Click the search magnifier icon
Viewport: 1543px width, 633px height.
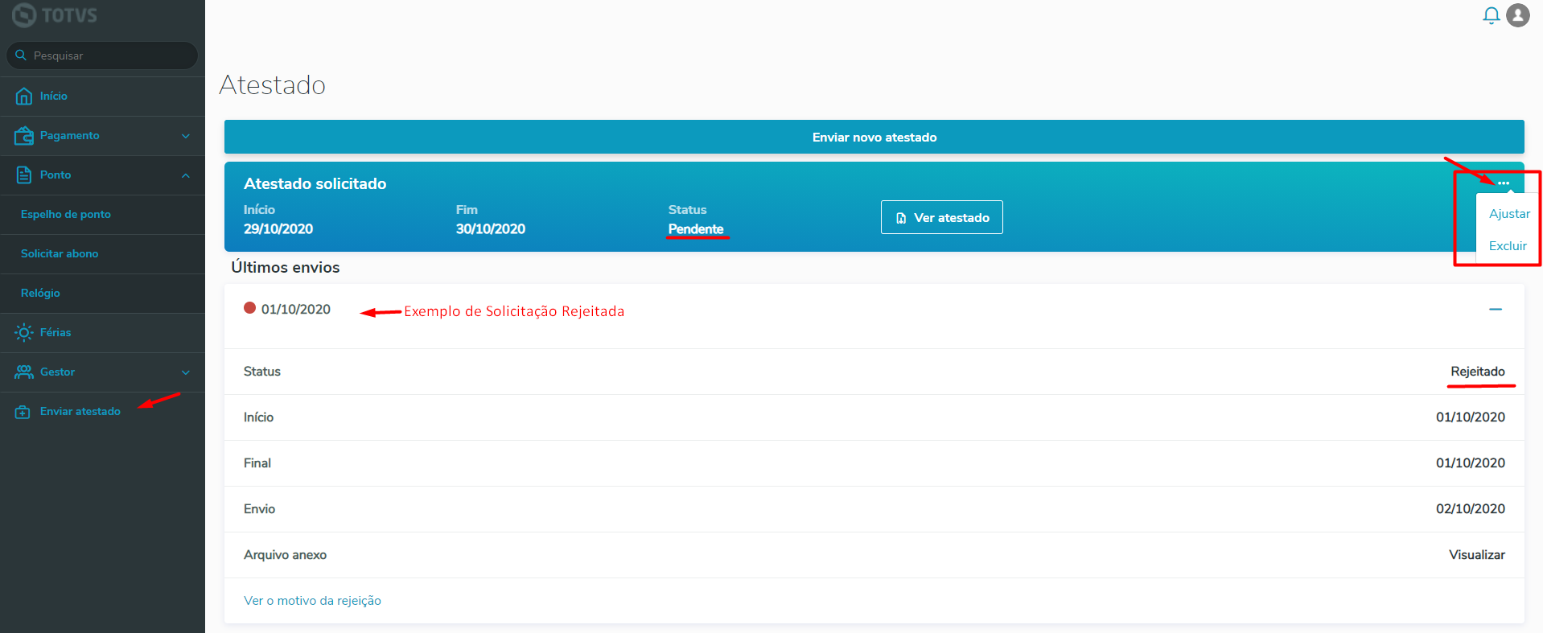pos(21,55)
